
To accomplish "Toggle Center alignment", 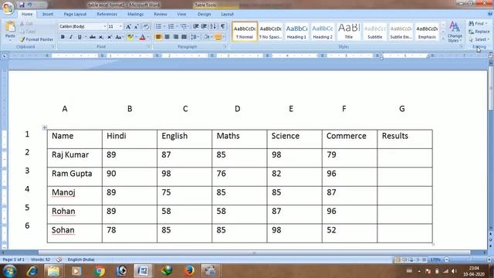I will 167,37.
